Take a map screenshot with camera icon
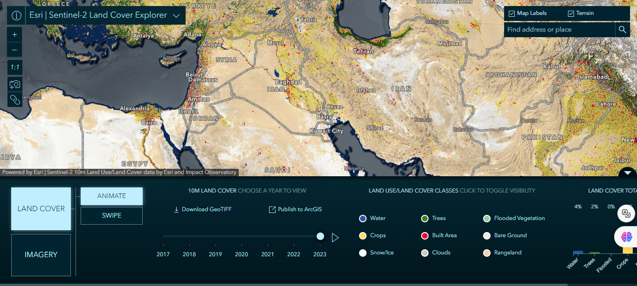 click(14, 84)
